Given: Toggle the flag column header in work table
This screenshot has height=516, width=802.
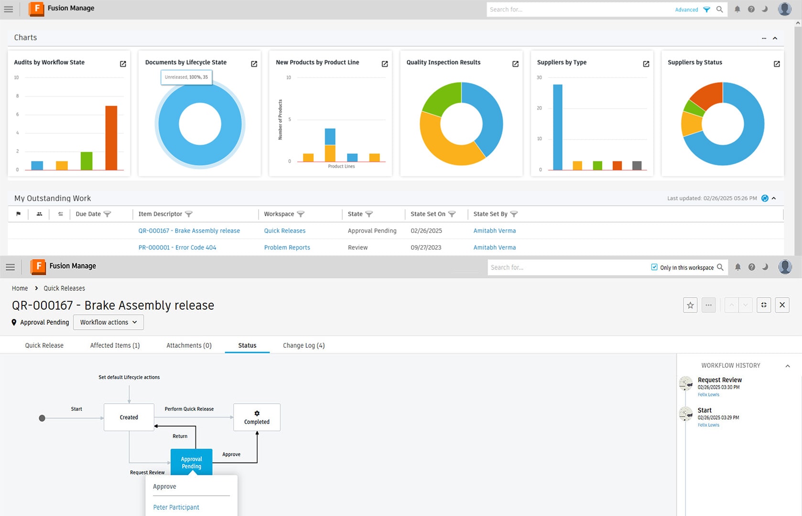Looking at the screenshot, I should click(x=19, y=214).
